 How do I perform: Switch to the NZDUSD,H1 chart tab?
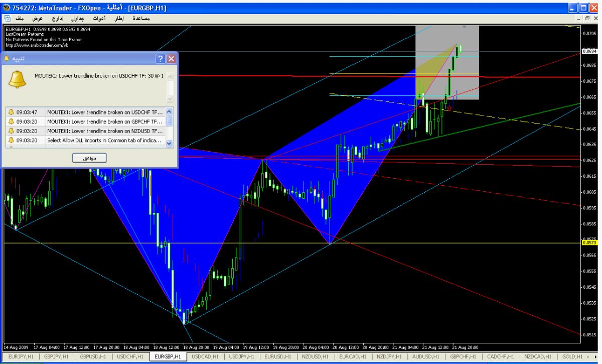pyautogui.click(x=315, y=356)
